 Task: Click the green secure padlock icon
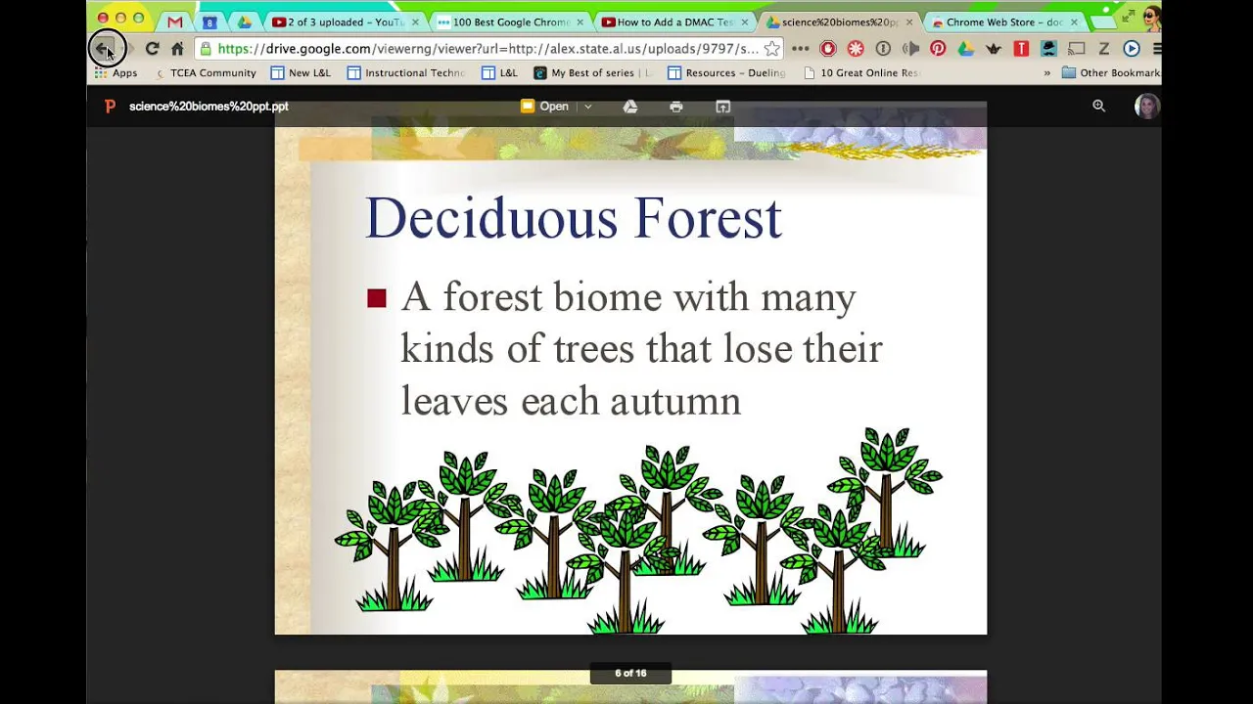click(206, 48)
